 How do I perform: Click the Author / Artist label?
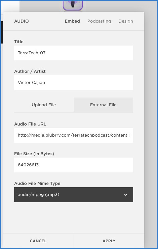coord(30,72)
